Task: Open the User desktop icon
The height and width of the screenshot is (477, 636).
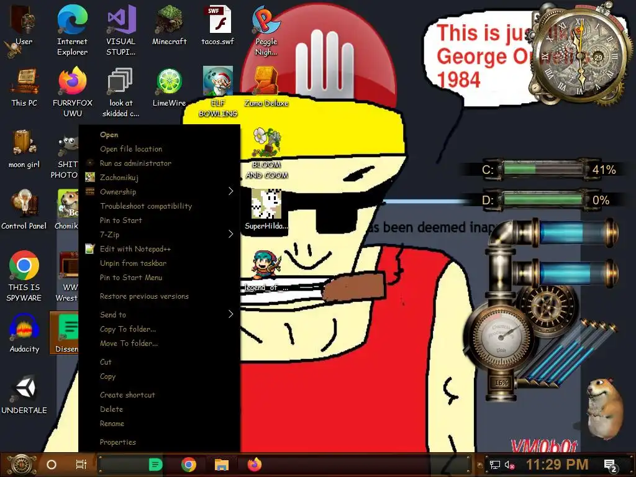Action: [x=24, y=24]
